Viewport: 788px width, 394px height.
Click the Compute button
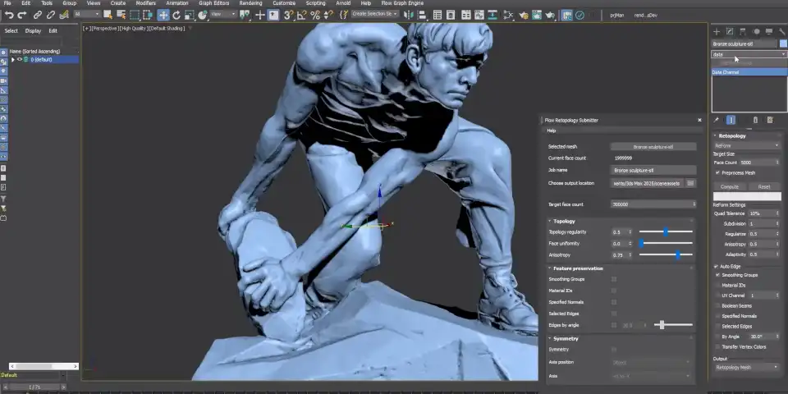(729, 186)
